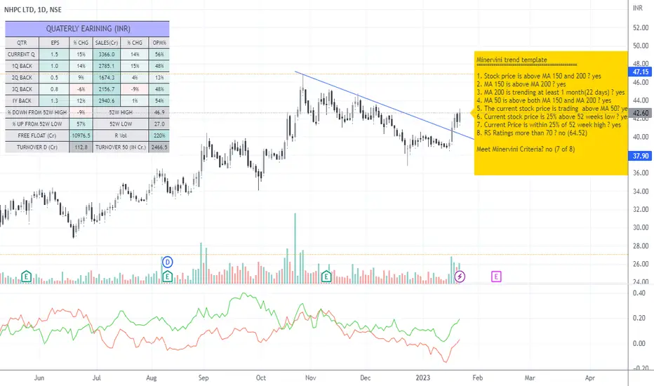Click the 0.40 indicator axis label
The image size is (654, 386).
[639, 293]
